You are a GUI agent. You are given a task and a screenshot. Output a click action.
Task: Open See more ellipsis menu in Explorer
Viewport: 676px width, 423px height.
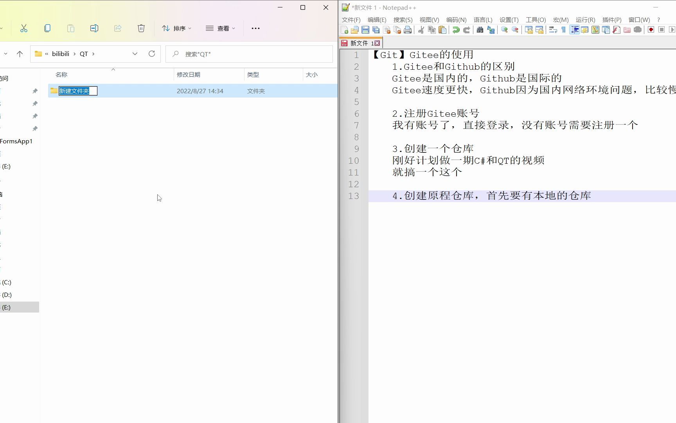pos(255,28)
